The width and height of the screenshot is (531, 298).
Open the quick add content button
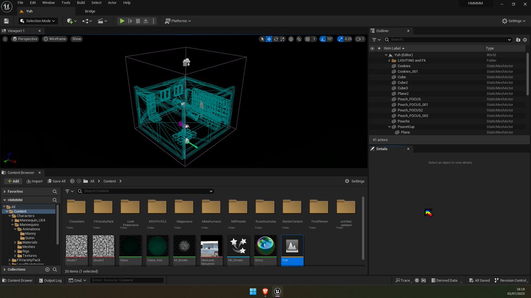click(x=71, y=21)
